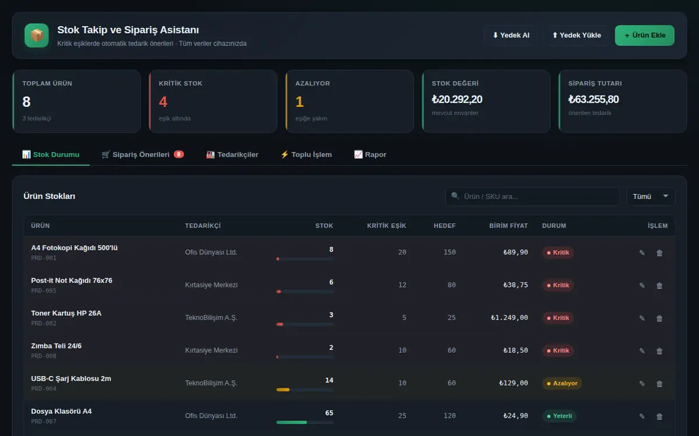
Task: Click the price ₺1.249,00
Action: pos(510,318)
